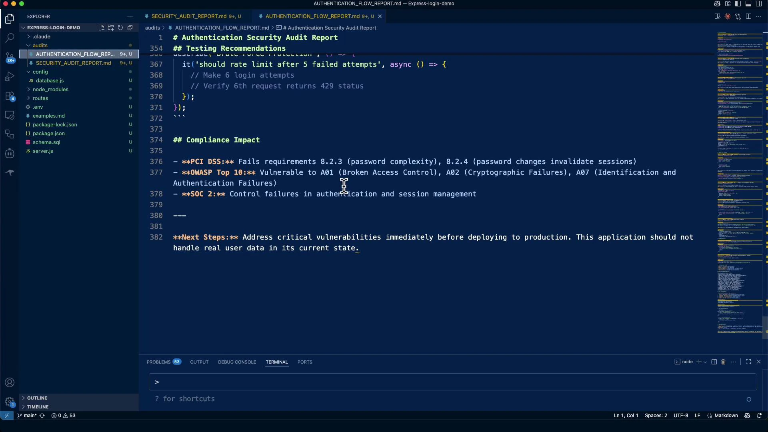Focus the terminal prompt input box
This screenshot has width=768, height=432.
(453, 382)
